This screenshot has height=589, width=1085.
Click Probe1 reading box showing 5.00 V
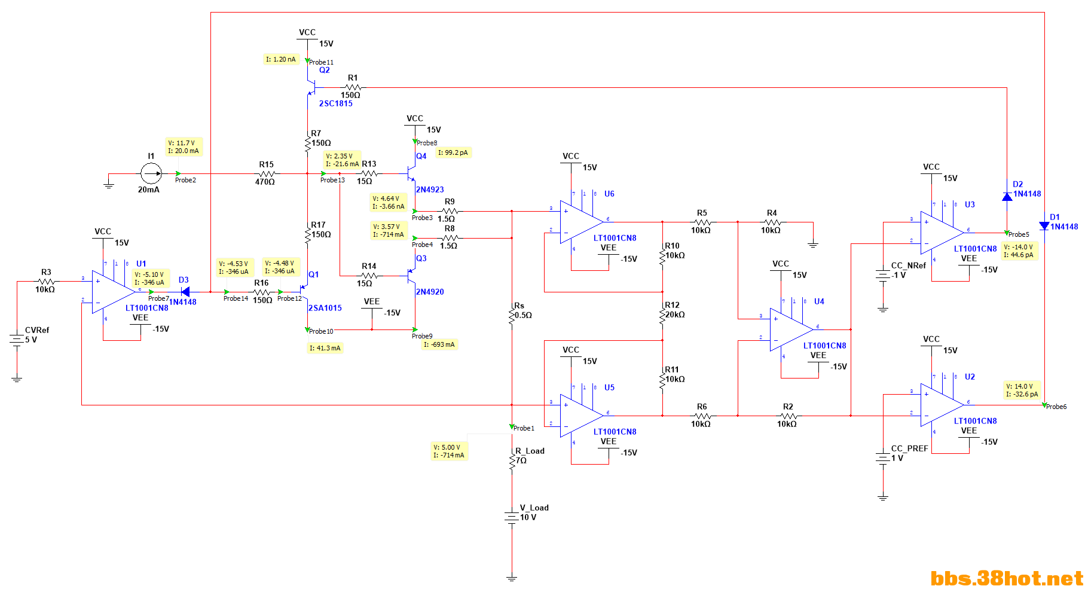450,451
